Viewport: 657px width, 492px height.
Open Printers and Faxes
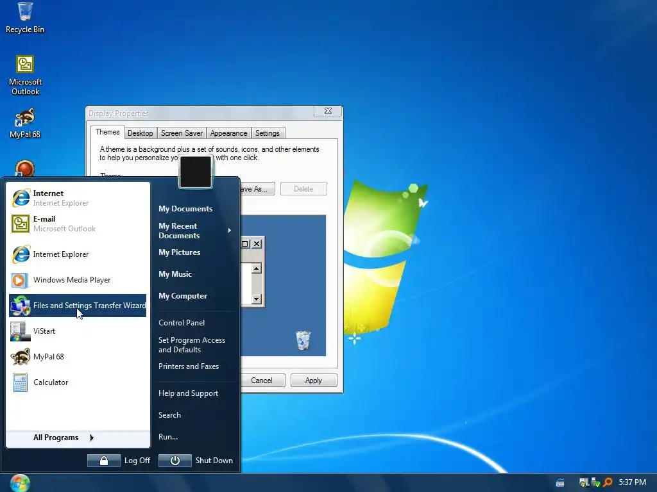pos(189,366)
